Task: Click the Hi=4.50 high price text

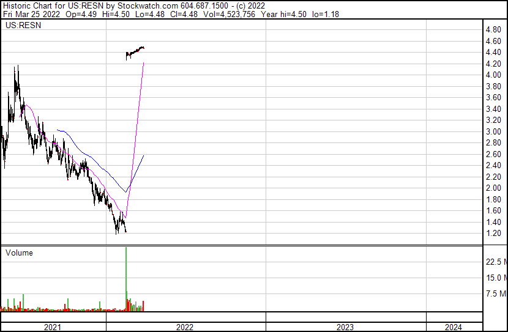Action: click(x=116, y=14)
